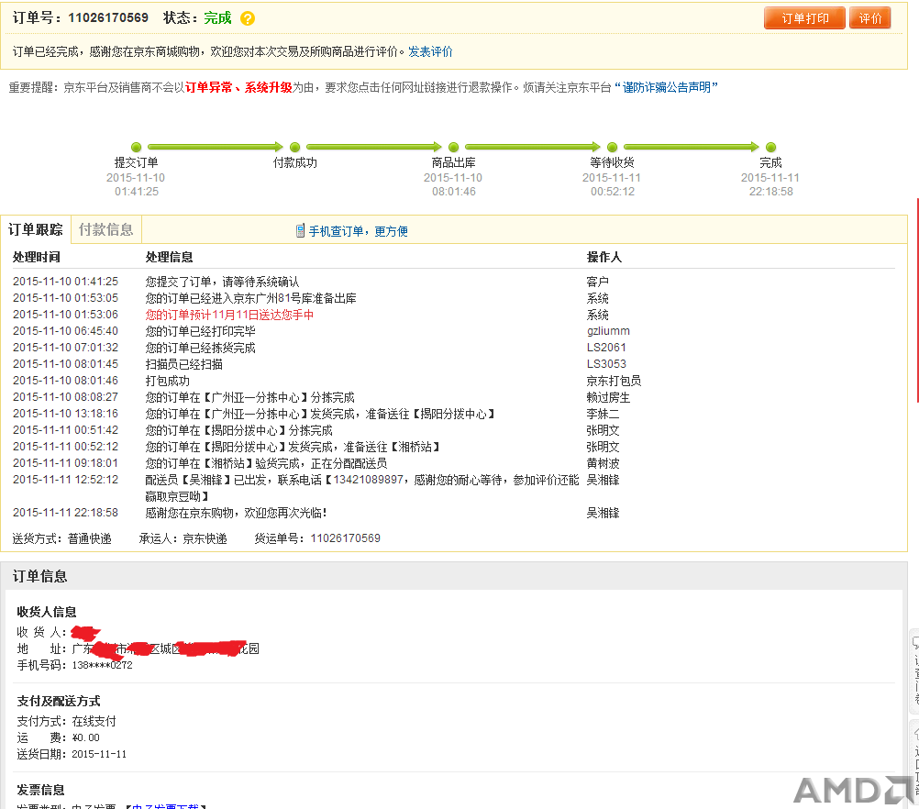
Task: Click timestamp 2015-11-11 09:18:01
Action: (65, 463)
